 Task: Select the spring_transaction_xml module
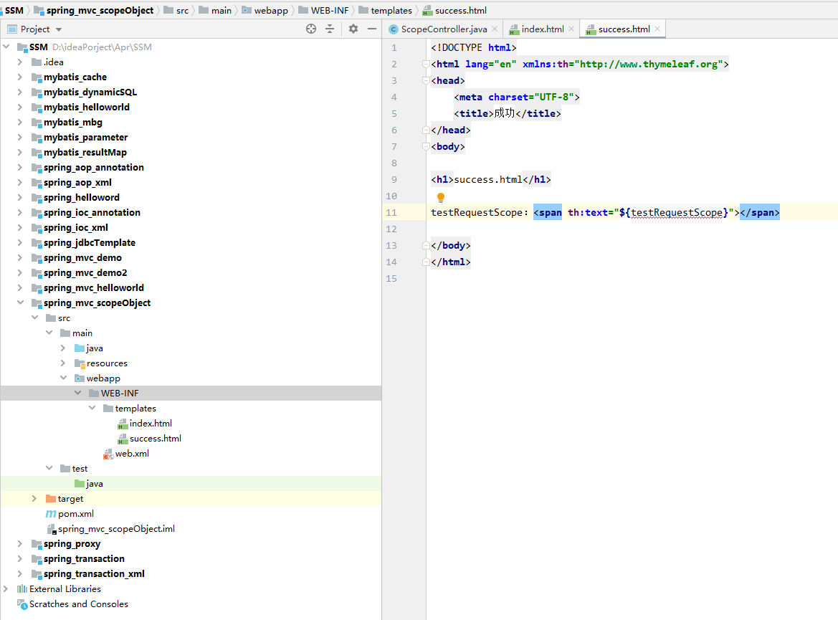(x=94, y=573)
